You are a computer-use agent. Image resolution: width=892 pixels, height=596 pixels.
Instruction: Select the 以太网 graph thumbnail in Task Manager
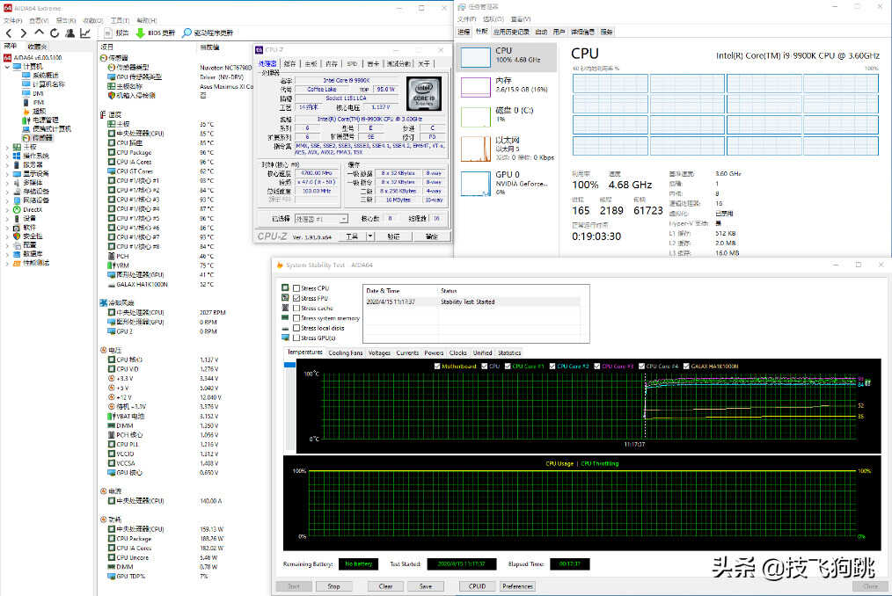pyautogui.click(x=476, y=149)
